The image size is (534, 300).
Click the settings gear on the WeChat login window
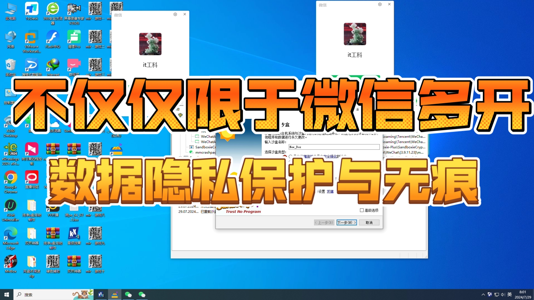(x=175, y=14)
